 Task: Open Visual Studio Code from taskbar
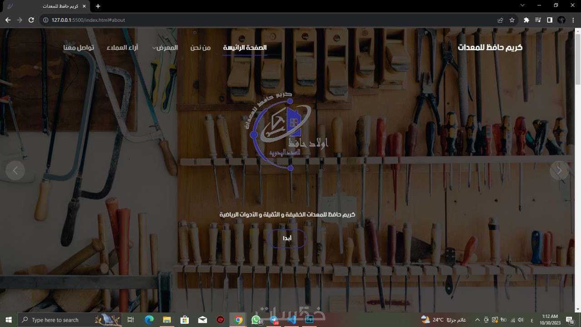(x=292, y=320)
